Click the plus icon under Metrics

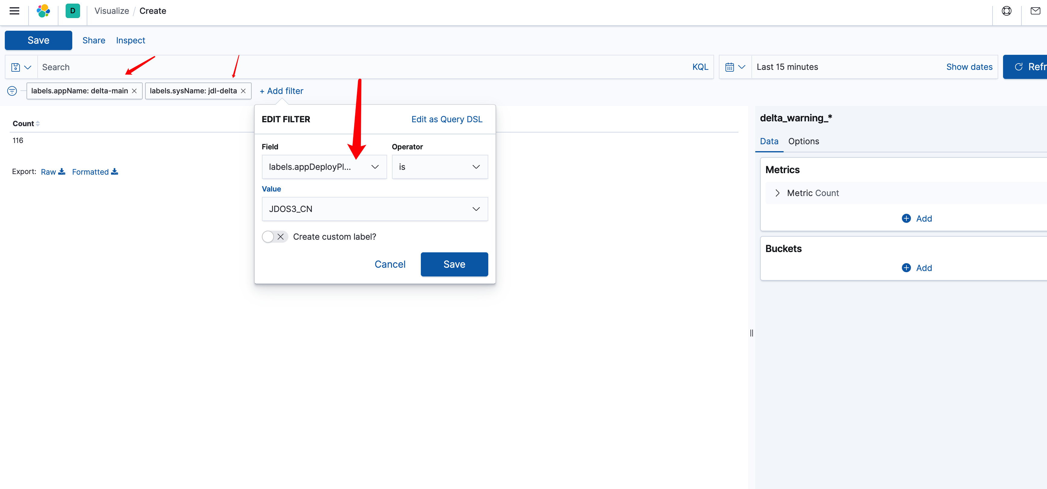[906, 219]
